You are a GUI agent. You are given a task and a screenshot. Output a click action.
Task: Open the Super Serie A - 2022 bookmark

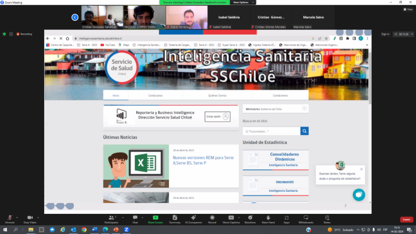[x=231, y=45]
